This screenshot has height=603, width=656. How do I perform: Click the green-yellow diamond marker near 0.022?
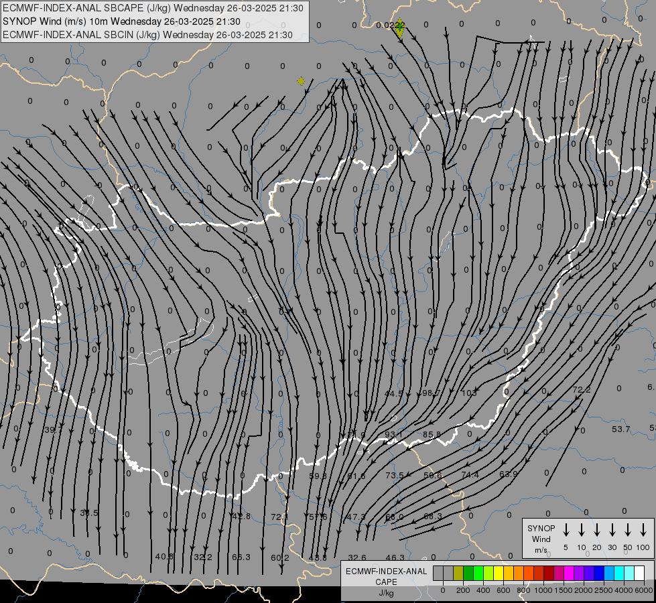[x=399, y=27]
